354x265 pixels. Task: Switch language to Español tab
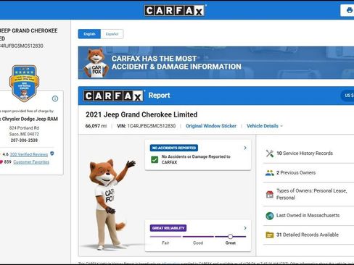[112, 34]
